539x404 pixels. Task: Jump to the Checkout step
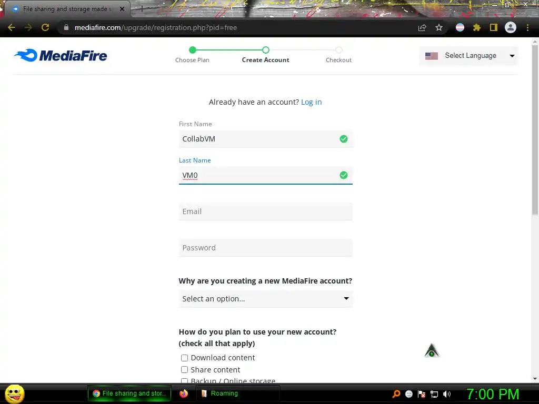(338, 60)
